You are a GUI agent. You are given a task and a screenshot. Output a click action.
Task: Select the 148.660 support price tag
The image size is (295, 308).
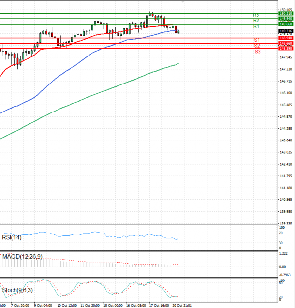point(286,43)
